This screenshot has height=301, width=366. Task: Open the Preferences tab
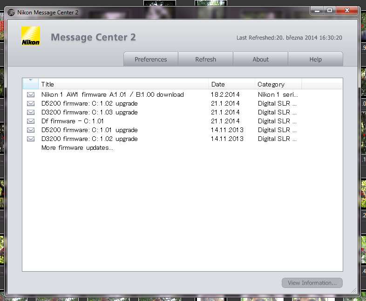[150, 60]
